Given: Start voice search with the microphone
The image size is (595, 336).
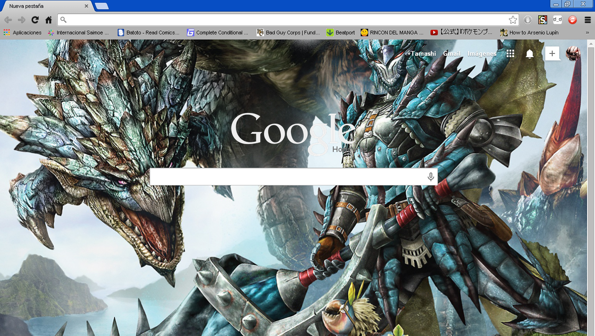Looking at the screenshot, I should [431, 177].
